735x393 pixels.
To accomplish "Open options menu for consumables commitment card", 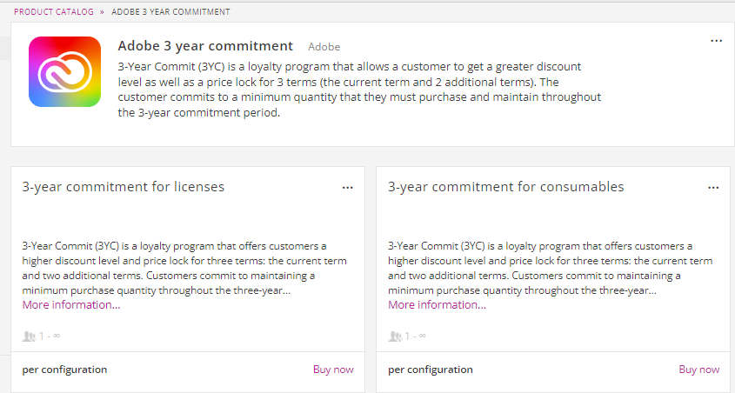I will tap(713, 188).
